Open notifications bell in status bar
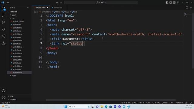 pyautogui.click(x=191, y=103)
